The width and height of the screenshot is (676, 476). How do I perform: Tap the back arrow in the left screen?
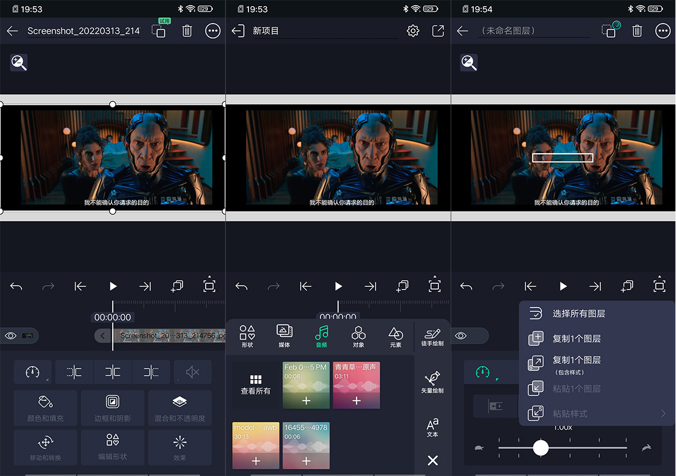tap(12, 31)
